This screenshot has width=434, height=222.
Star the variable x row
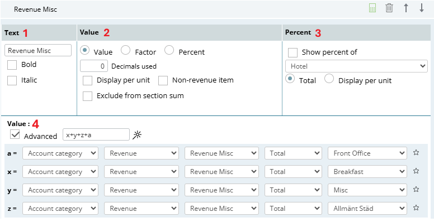pos(416,171)
